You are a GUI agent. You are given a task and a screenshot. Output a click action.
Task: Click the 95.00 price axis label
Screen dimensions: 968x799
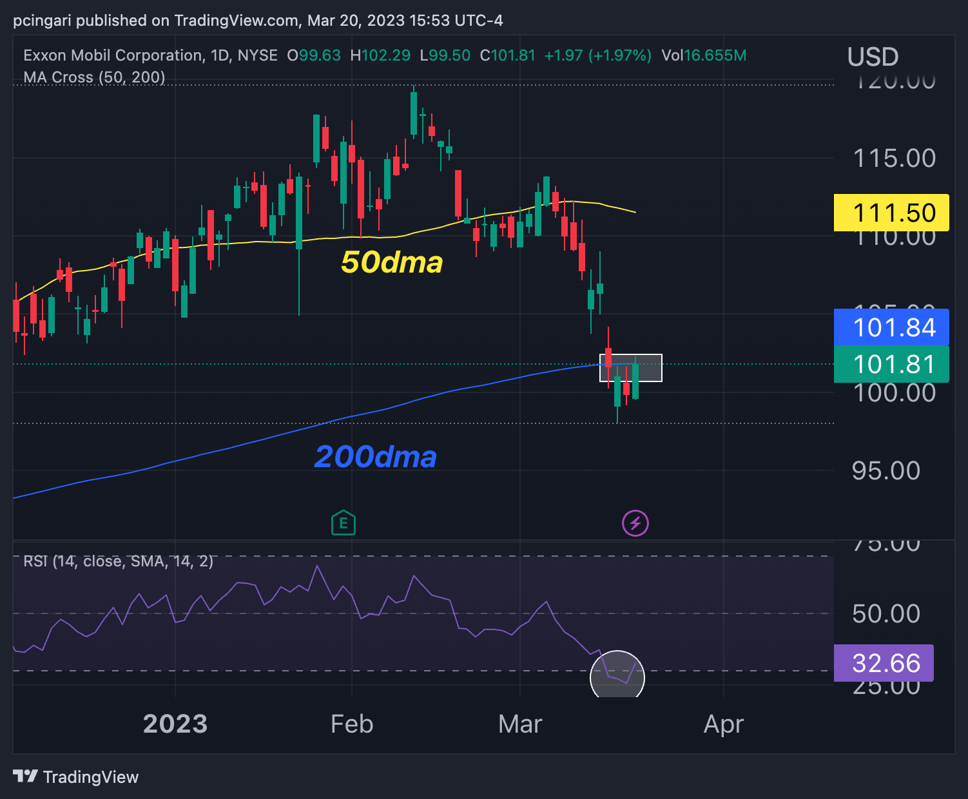tap(886, 471)
